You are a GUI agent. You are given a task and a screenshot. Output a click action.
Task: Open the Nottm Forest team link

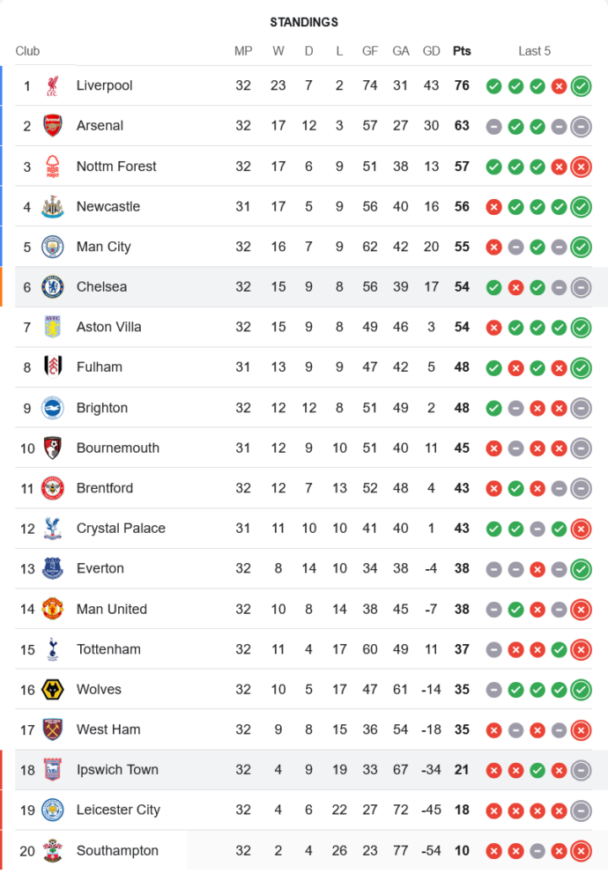tap(116, 167)
